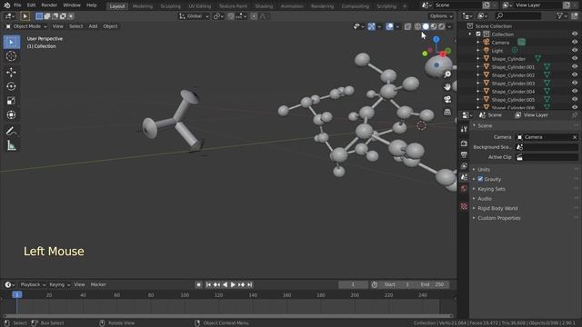Click the pan view hand icon
Viewport: 582px width, 327px height.
coord(447,87)
